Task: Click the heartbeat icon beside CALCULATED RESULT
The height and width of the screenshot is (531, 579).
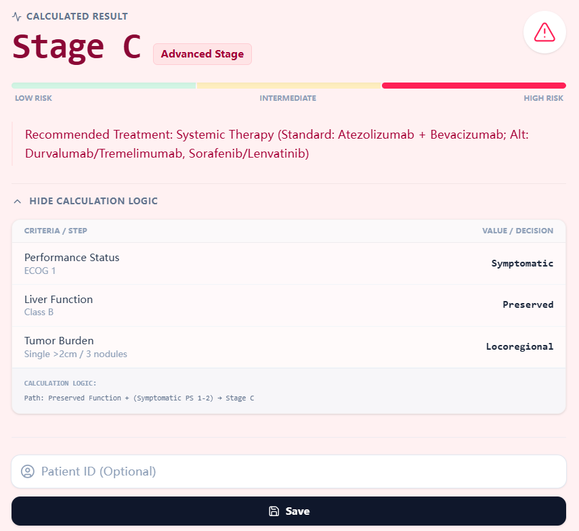Action: (x=16, y=16)
